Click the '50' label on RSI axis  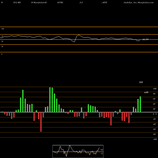(x=2, y=41)
